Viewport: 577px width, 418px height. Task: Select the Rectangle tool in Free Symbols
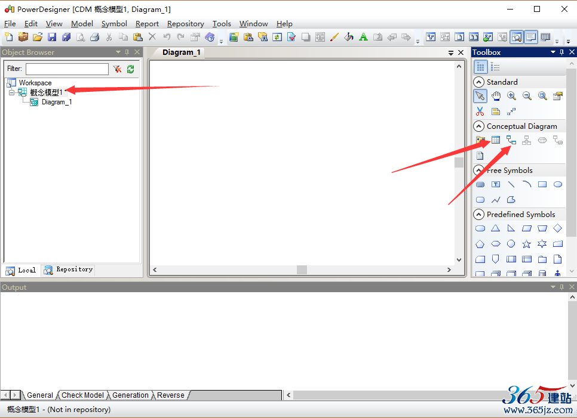(542, 184)
